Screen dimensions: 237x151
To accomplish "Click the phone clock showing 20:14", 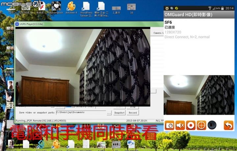I will point(229,8).
